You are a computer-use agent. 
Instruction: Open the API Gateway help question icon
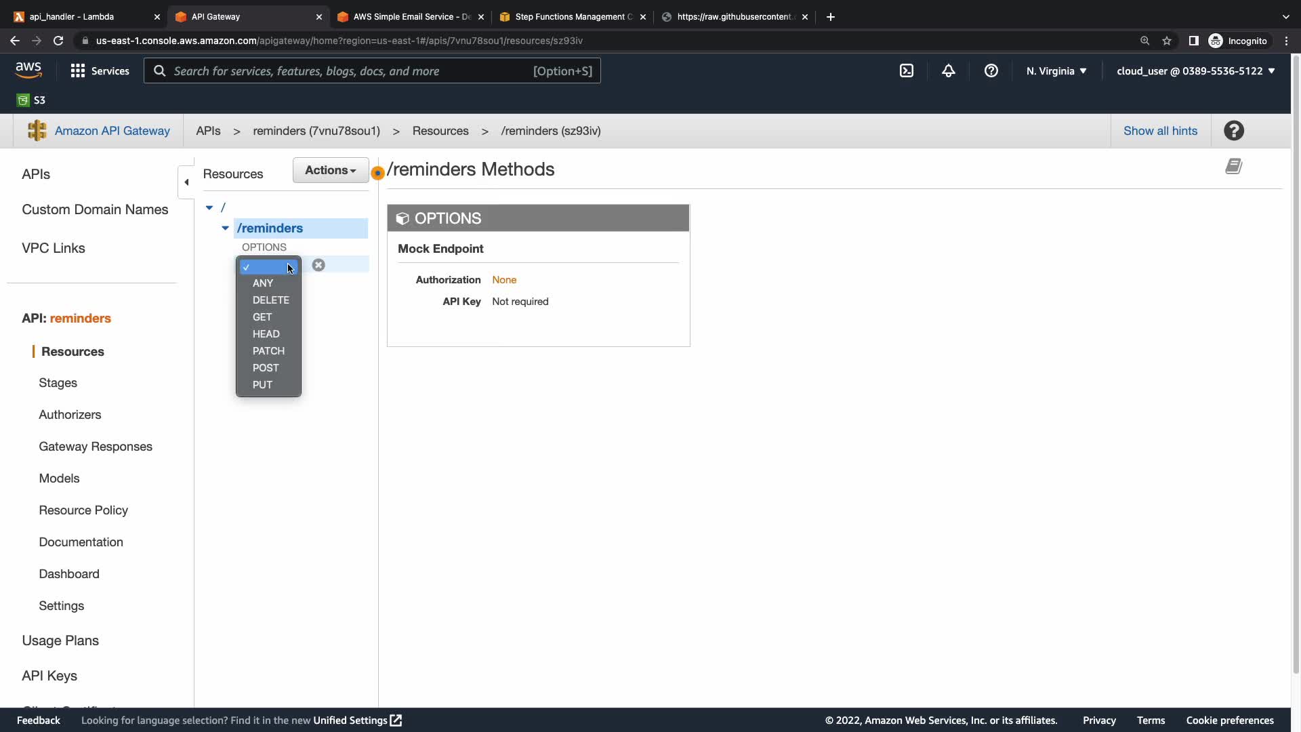(1233, 131)
